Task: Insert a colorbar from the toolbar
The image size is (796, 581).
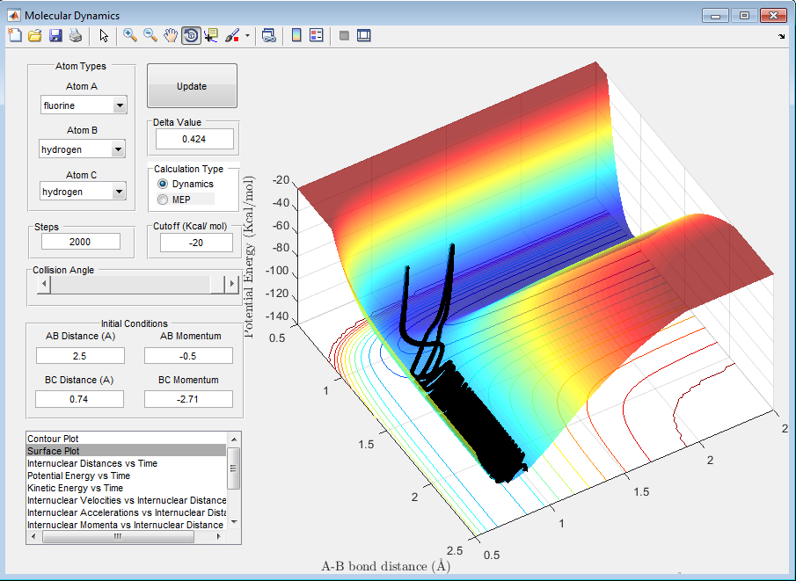Action: pyautogui.click(x=296, y=35)
